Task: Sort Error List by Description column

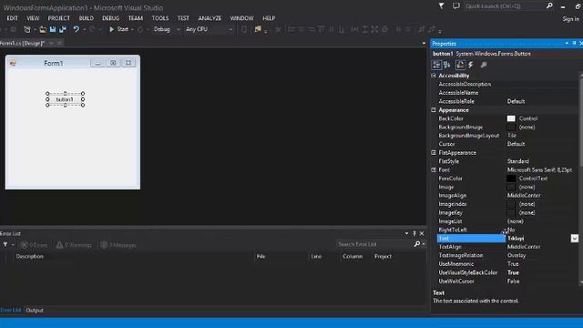Action: [30, 257]
